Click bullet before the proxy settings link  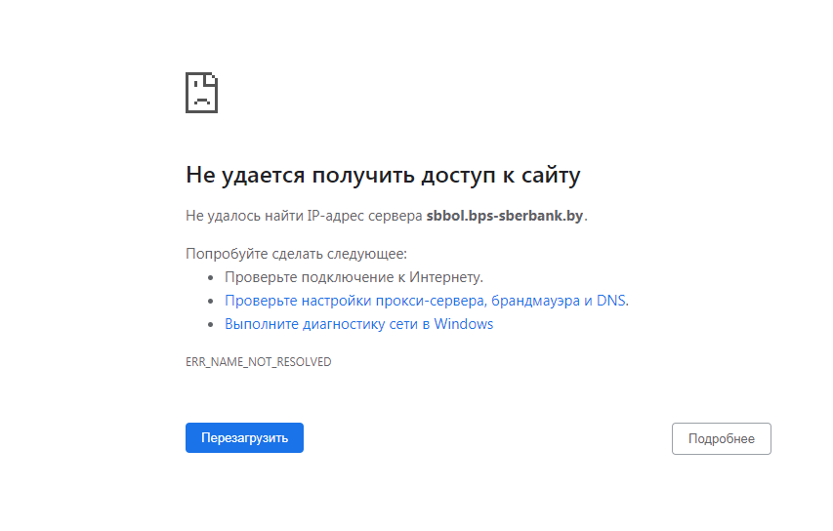tap(212, 302)
